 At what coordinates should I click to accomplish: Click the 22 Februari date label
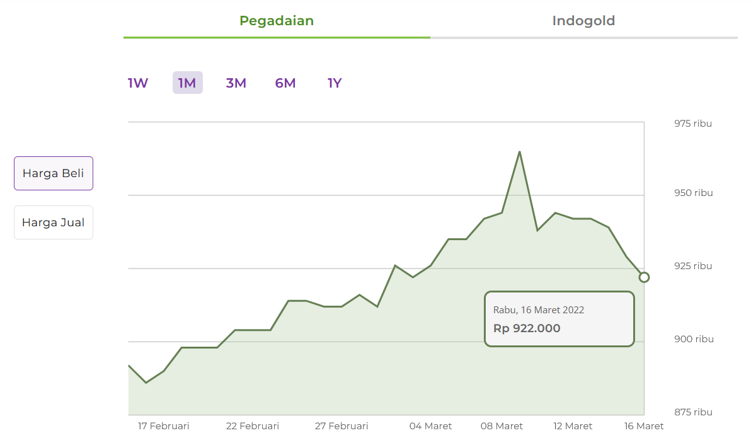pyautogui.click(x=253, y=426)
